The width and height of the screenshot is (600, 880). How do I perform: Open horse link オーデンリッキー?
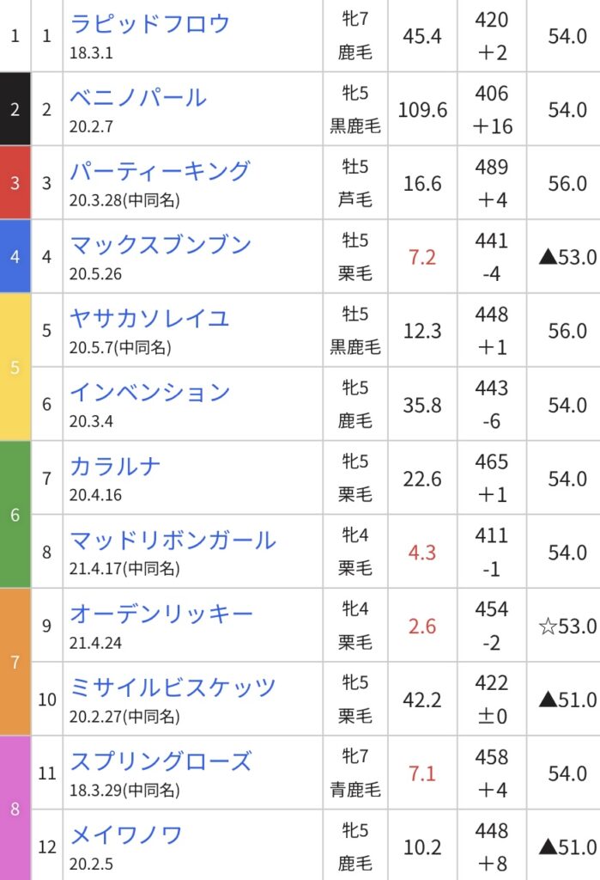tap(161, 614)
